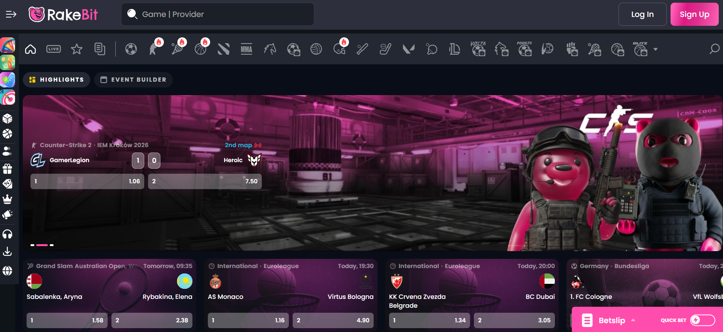Open the favorites star icon
Image resolution: width=723 pixels, height=332 pixels.
coord(77,49)
